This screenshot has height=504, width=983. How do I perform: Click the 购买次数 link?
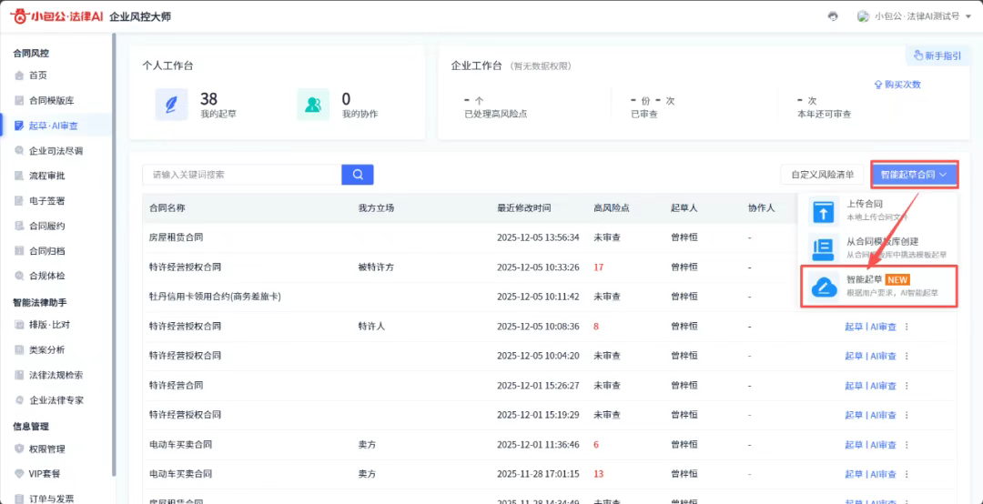click(897, 85)
